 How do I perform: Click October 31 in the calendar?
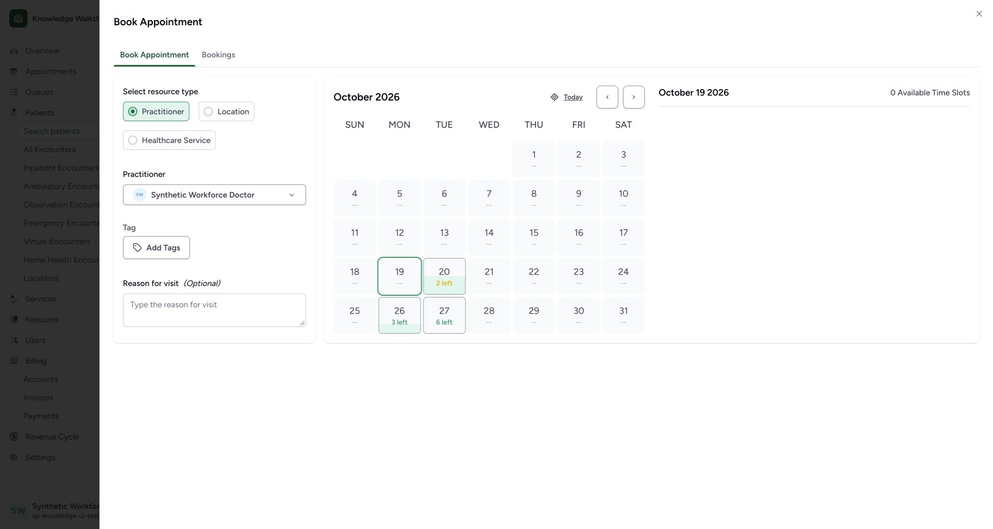click(x=623, y=315)
